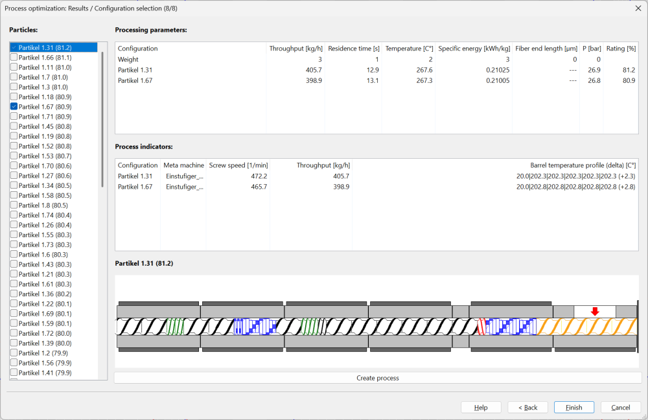Click specific energy value 0.21025
This screenshot has height=420, width=648.
[x=498, y=70]
